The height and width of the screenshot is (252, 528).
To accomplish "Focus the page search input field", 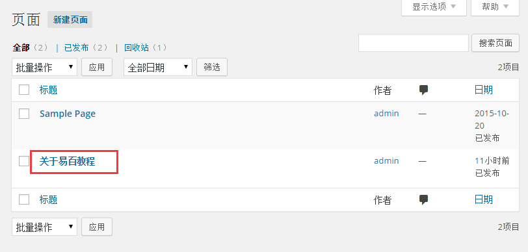I will 414,43.
